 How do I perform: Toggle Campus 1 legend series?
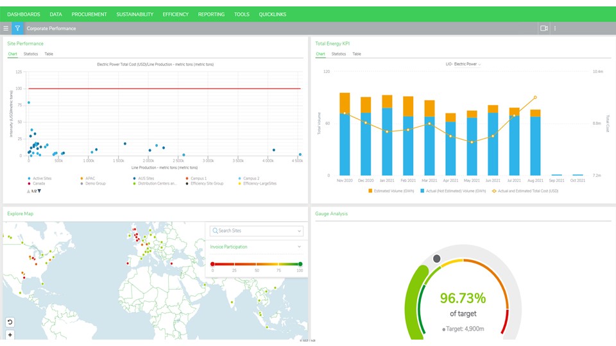click(x=196, y=179)
